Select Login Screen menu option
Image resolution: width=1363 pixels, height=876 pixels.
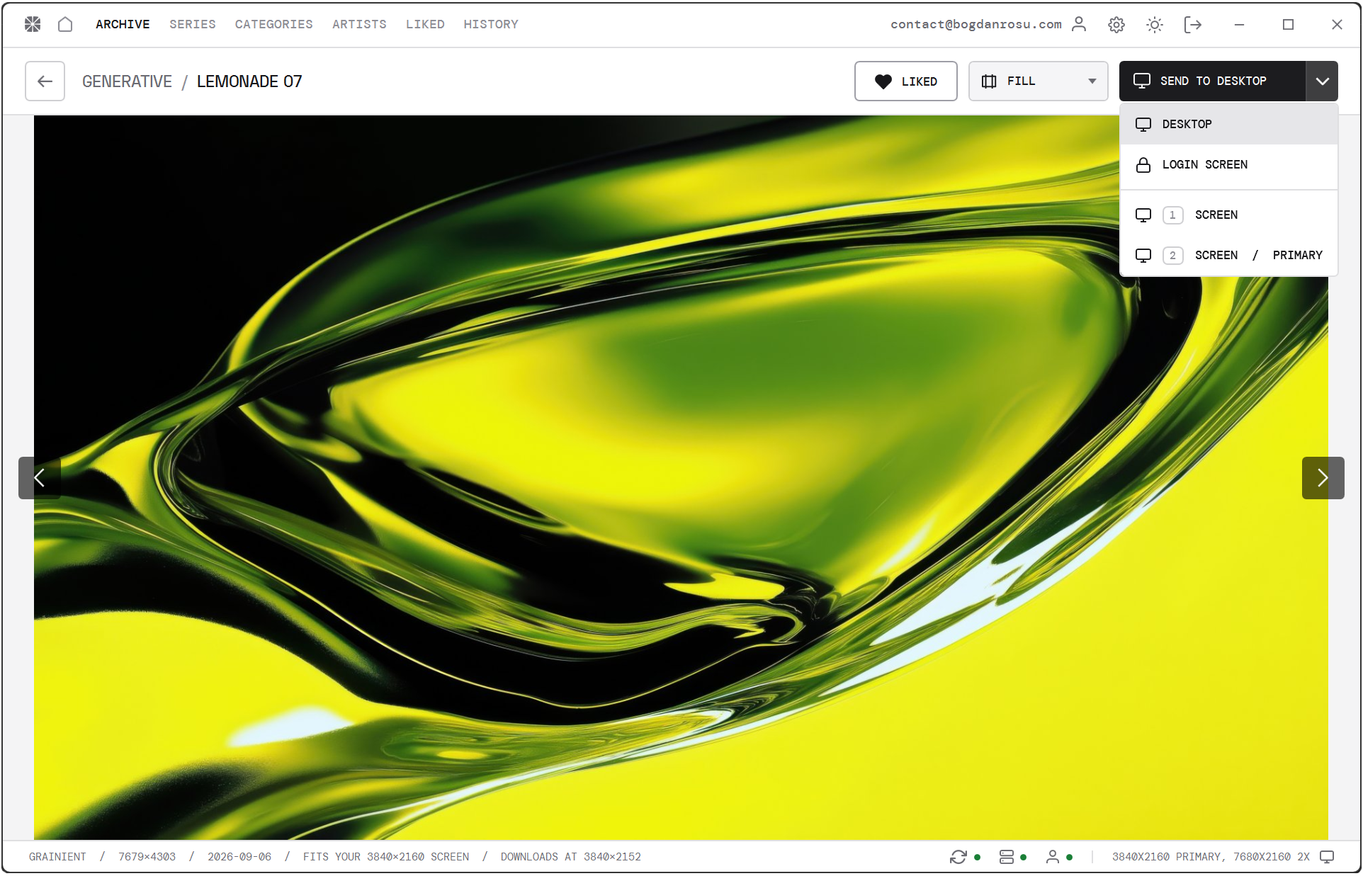coord(1228,164)
